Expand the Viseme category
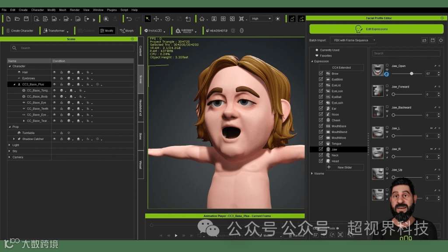448x252 pixels. (312, 173)
